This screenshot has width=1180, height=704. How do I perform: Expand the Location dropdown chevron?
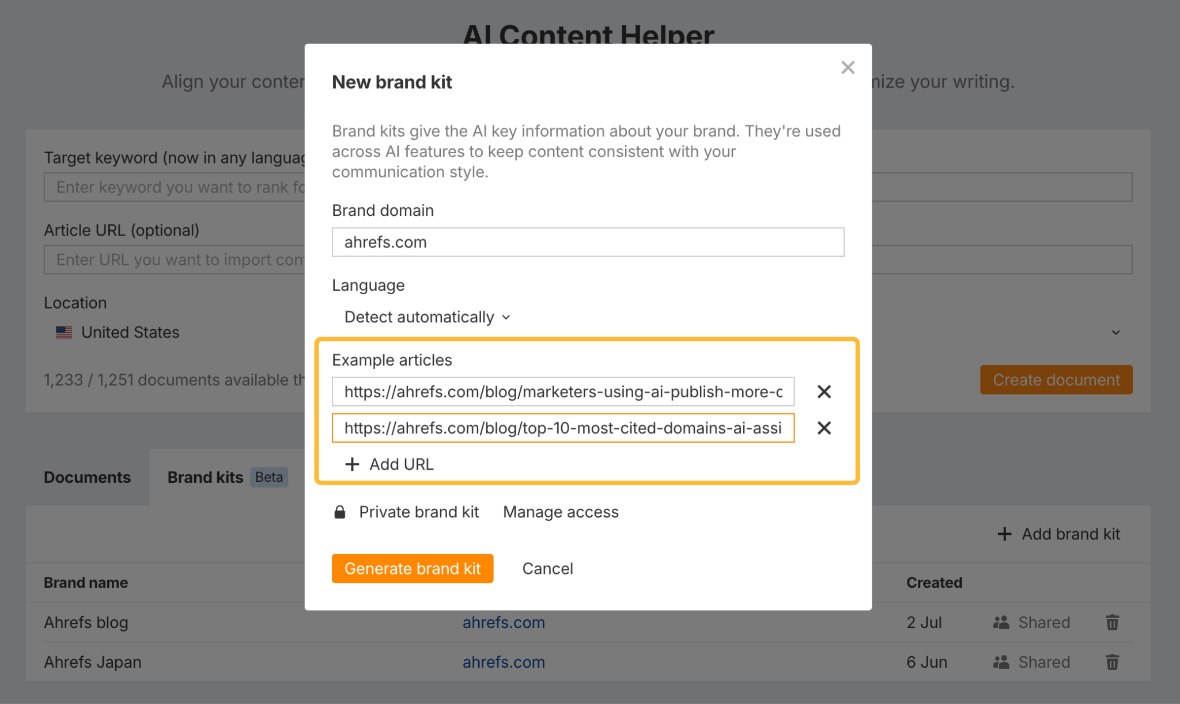(1115, 333)
